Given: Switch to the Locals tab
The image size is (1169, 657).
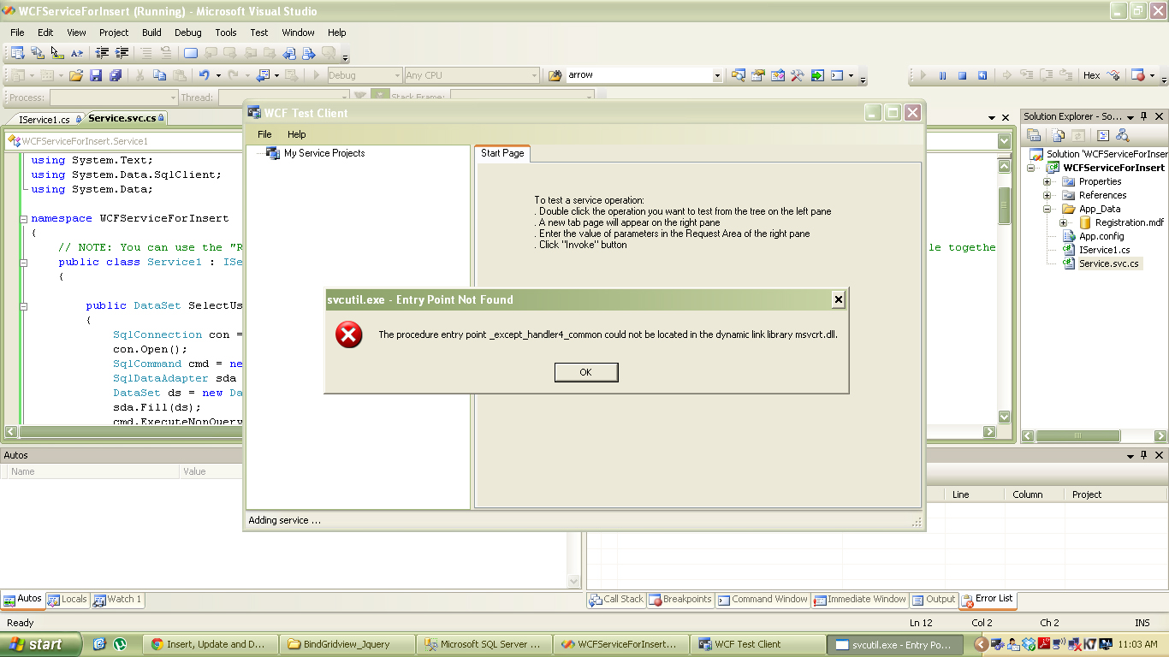Looking at the screenshot, I should [x=68, y=600].
